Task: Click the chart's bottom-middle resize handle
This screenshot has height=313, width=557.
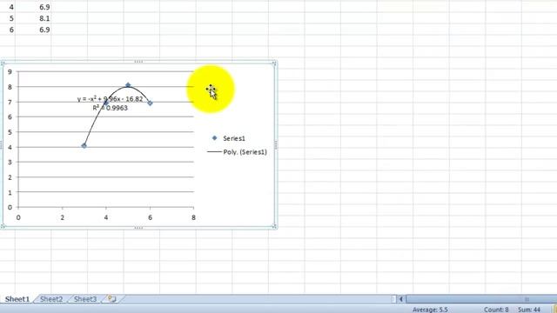Action: coord(138,228)
